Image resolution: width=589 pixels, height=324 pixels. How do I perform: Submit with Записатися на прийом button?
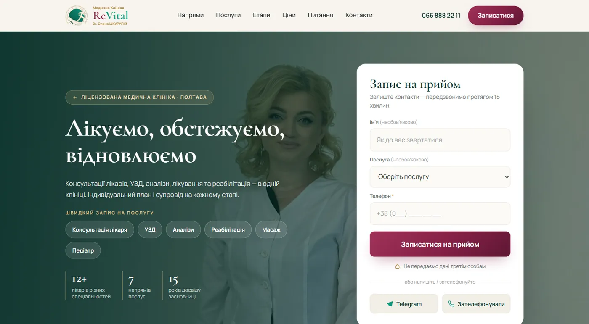pyautogui.click(x=440, y=244)
